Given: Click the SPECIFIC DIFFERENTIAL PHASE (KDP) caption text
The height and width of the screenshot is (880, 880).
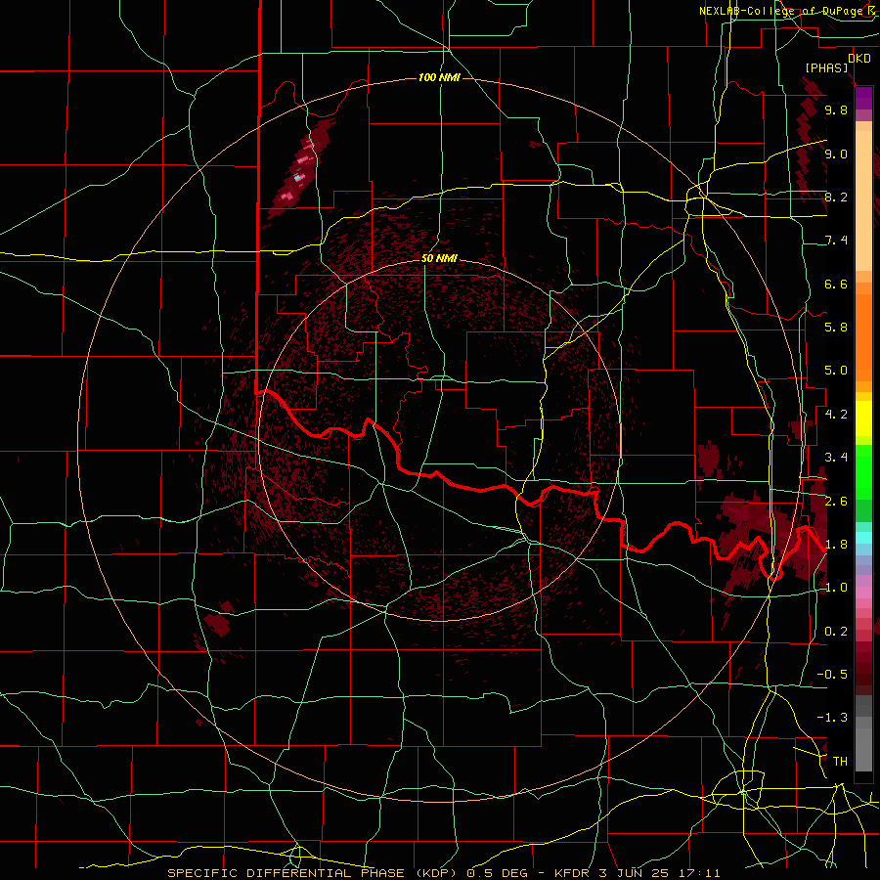Looking at the screenshot, I should (313, 873).
